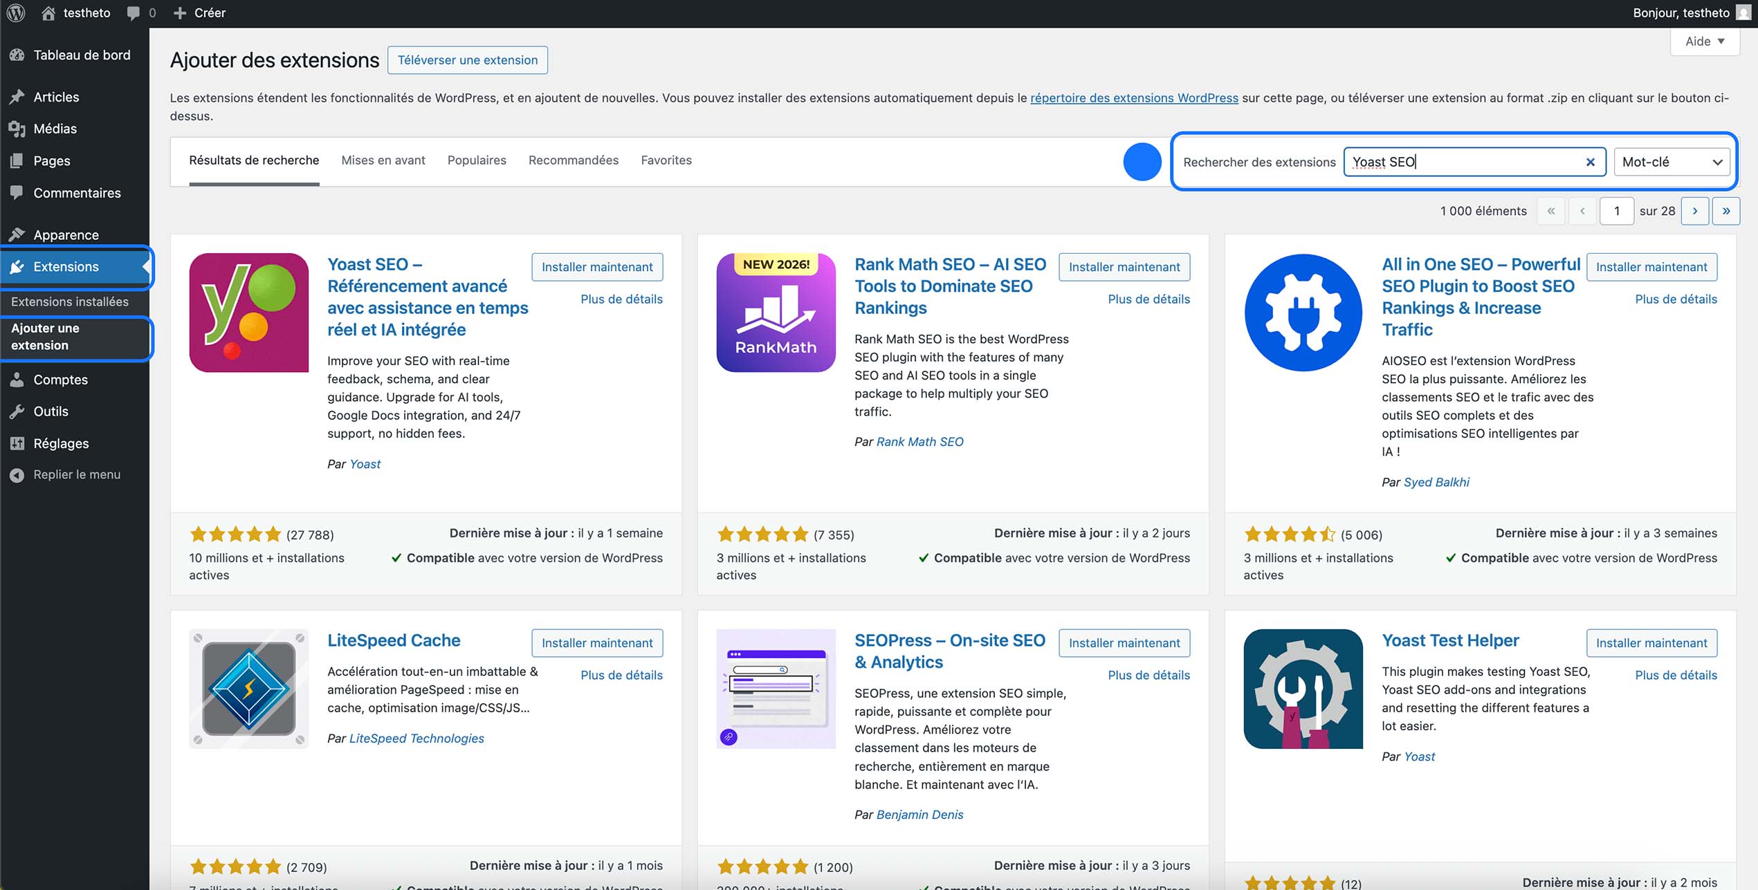This screenshot has height=890, width=1758.
Task: Open the 'Mises en avant' tab
Action: coord(383,160)
